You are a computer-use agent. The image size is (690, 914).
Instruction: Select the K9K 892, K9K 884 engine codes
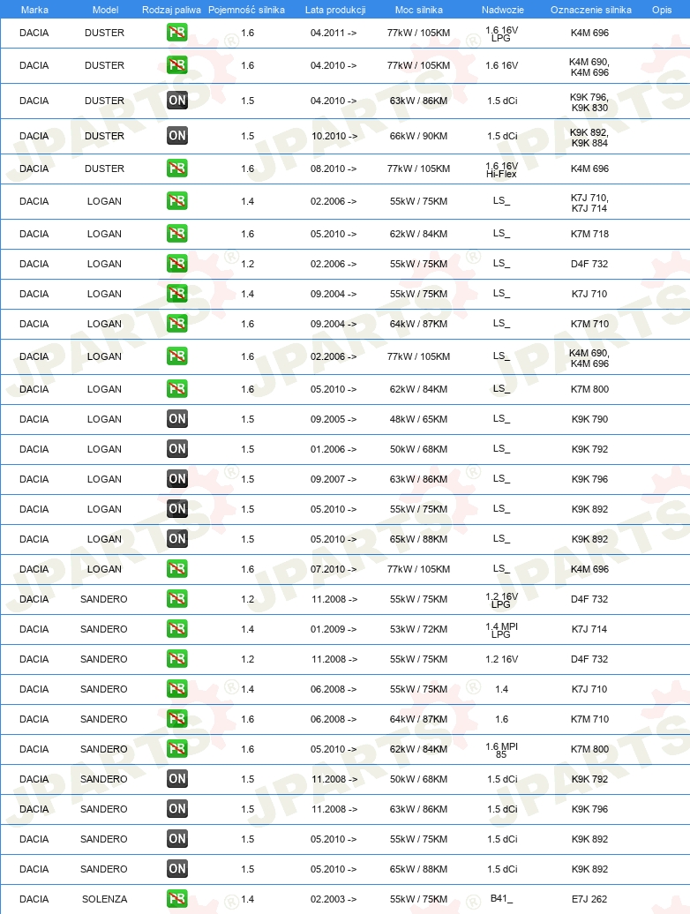coord(589,138)
